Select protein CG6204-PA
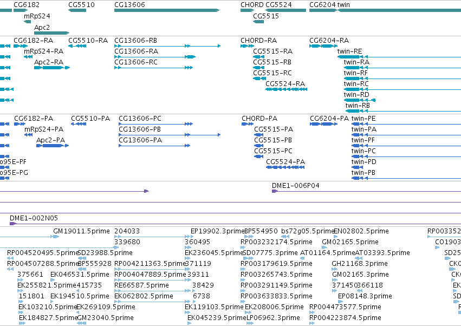 click(324, 124)
